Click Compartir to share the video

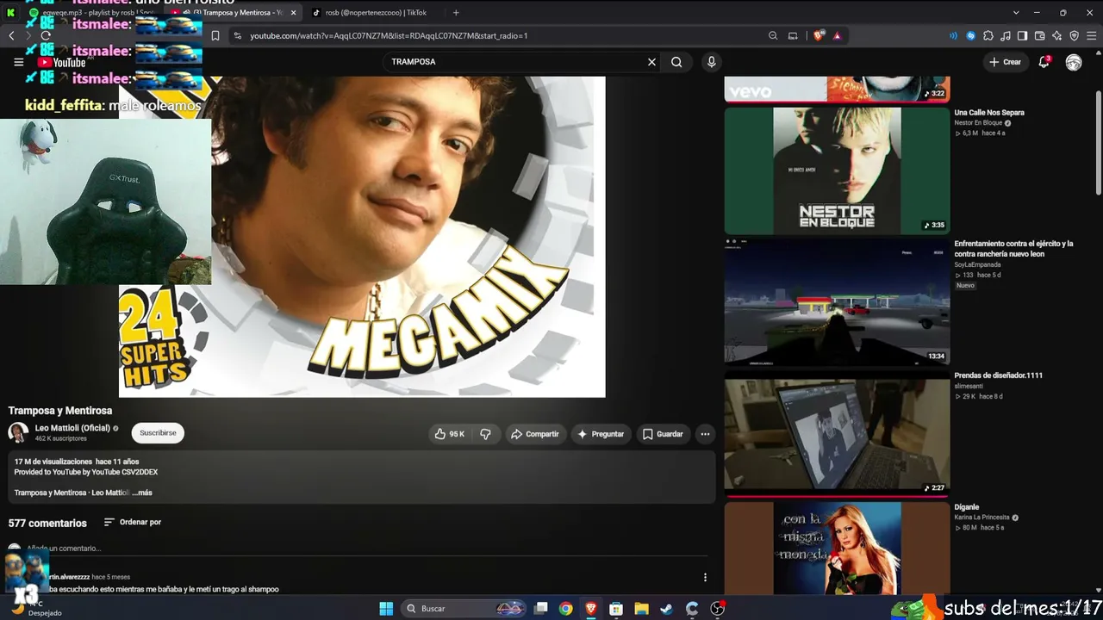(x=534, y=434)
